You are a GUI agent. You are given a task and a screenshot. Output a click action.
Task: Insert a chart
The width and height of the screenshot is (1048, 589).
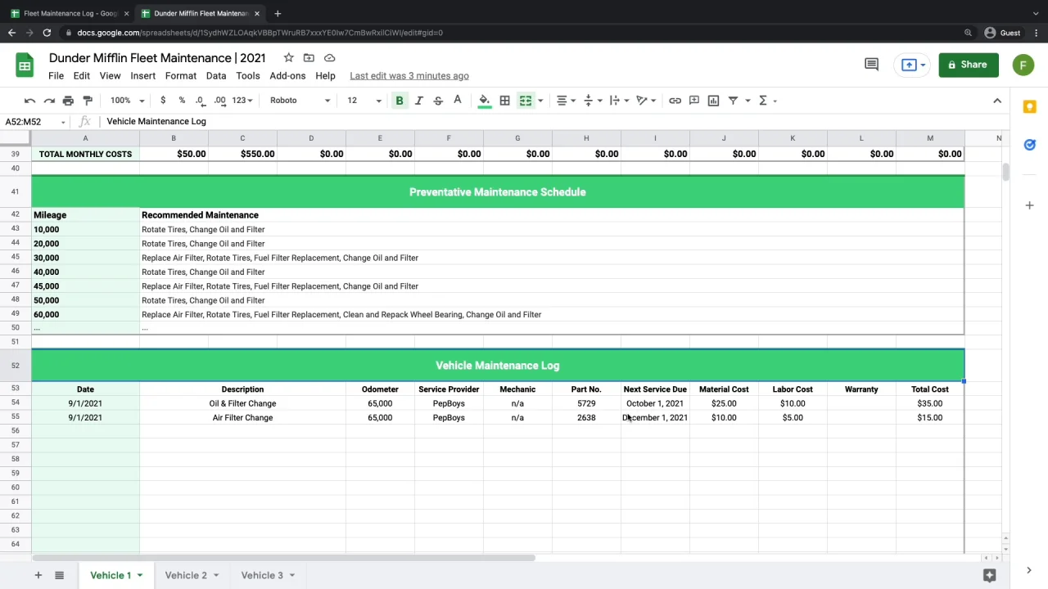coord(714,101)
